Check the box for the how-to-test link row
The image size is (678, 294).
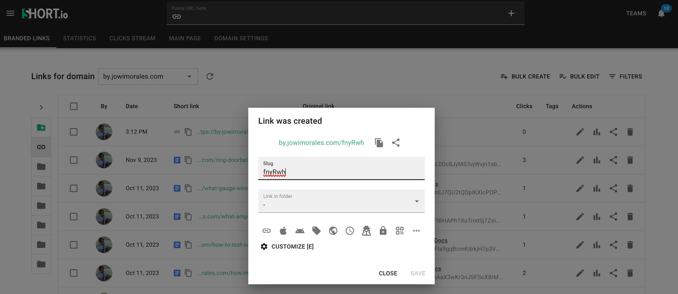click(x=74, y=245)
